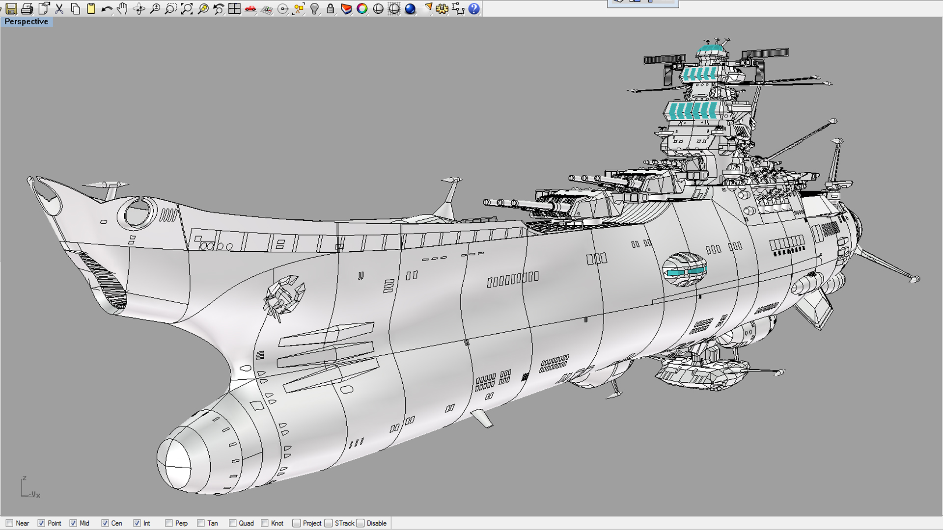The image size is (943, 530).
Task: Click the Perspective viewport title
Action: [x=27, y=22]
